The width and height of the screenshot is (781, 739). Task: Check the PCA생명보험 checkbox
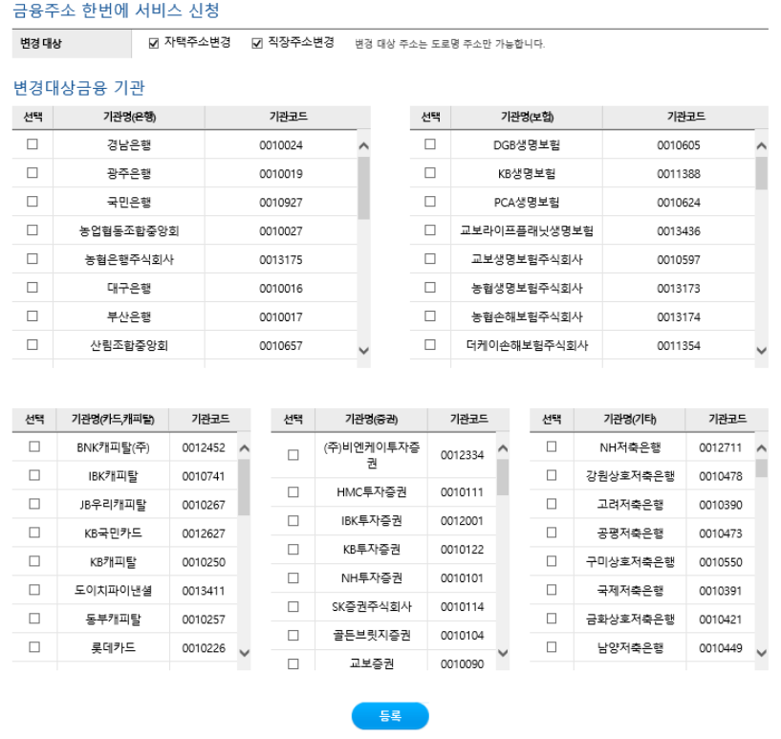pos(430,201)
